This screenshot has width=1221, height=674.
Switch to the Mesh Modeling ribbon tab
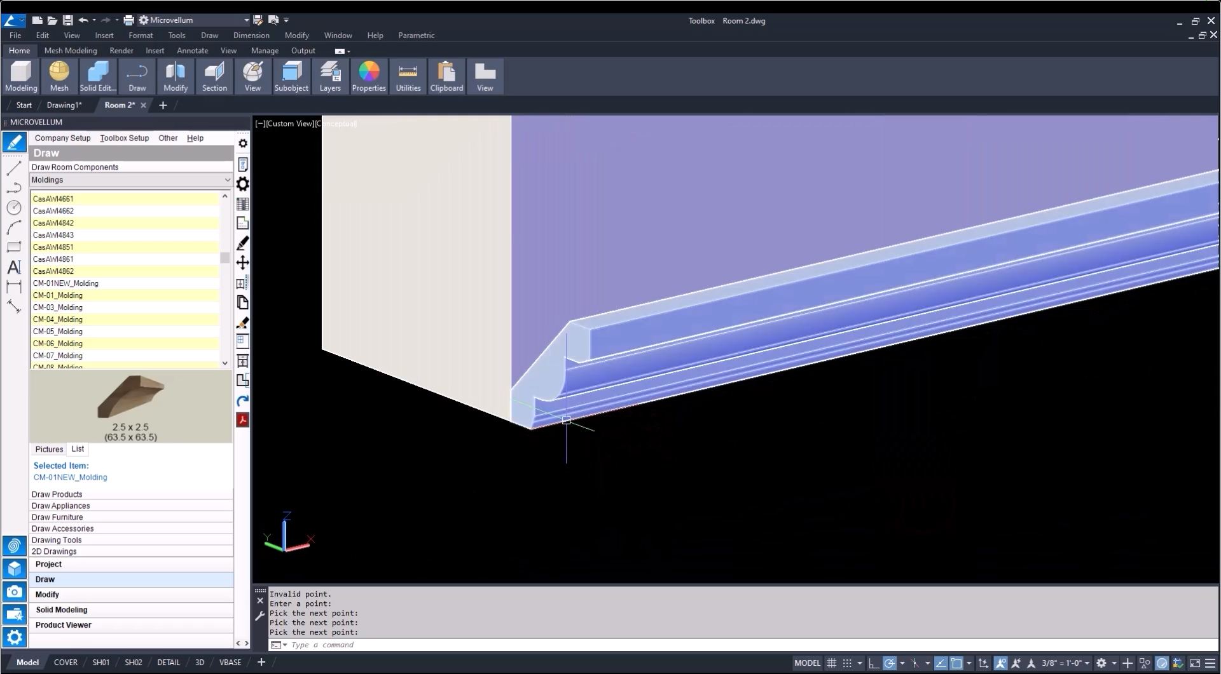71,50
